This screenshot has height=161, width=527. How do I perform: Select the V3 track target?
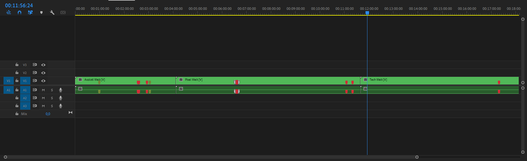25,64
